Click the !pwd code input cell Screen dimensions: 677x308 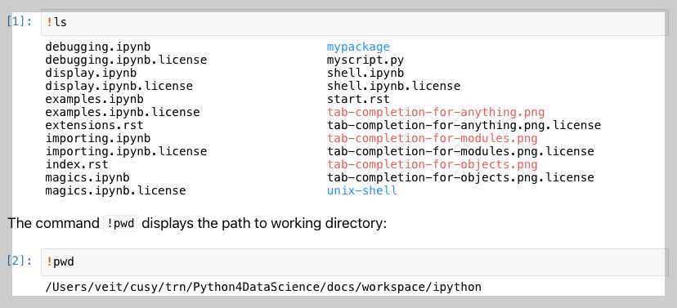(355, 262)
